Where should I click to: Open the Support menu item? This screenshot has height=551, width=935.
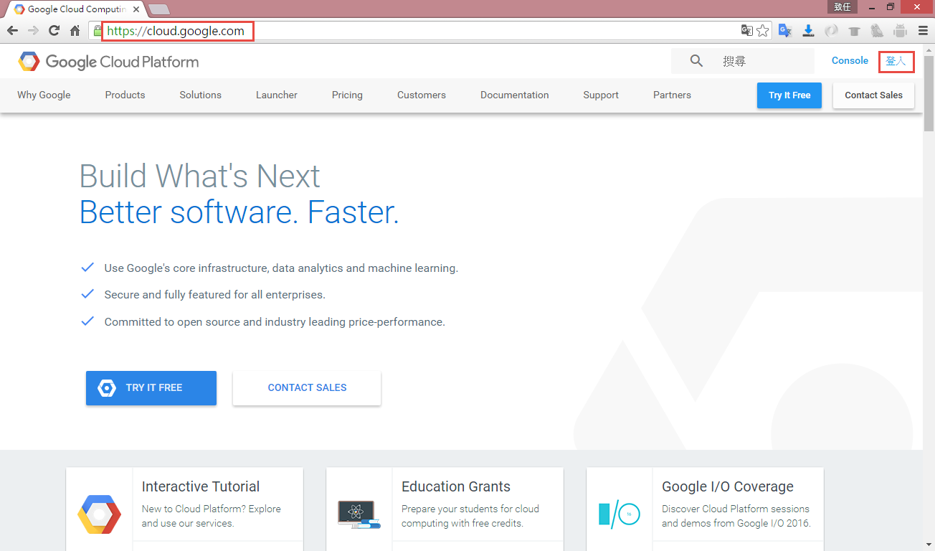(601, 95)
